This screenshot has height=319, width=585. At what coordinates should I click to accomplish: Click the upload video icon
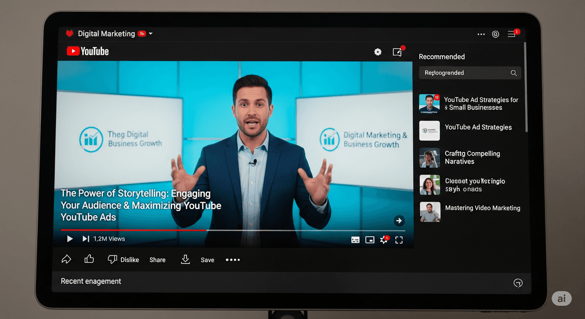coord(397,52)
